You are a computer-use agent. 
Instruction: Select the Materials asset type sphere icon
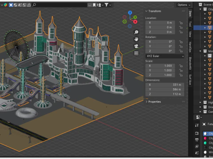[16, 5]
